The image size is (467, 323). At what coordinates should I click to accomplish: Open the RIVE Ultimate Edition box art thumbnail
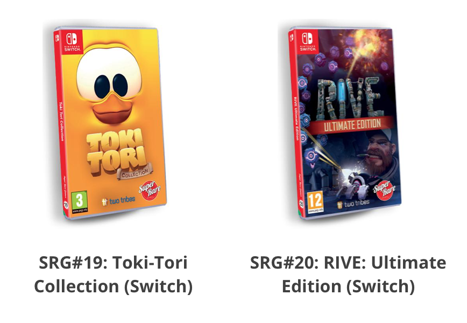coord(344,123)
